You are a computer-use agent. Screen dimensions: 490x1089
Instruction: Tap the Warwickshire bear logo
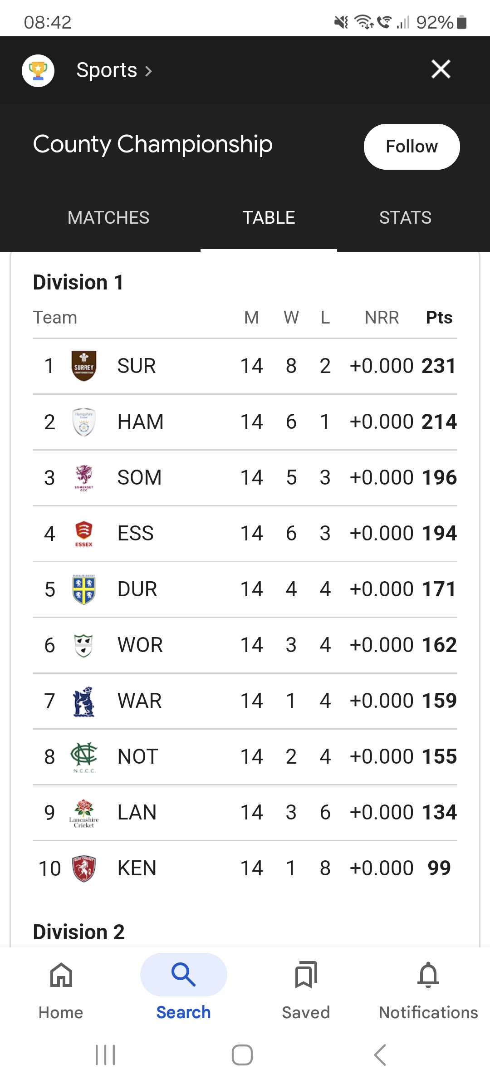click(84, 701)
